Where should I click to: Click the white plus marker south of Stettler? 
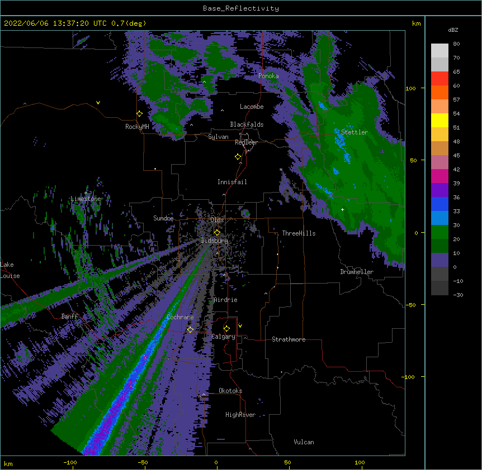click(x=342, y=209)
